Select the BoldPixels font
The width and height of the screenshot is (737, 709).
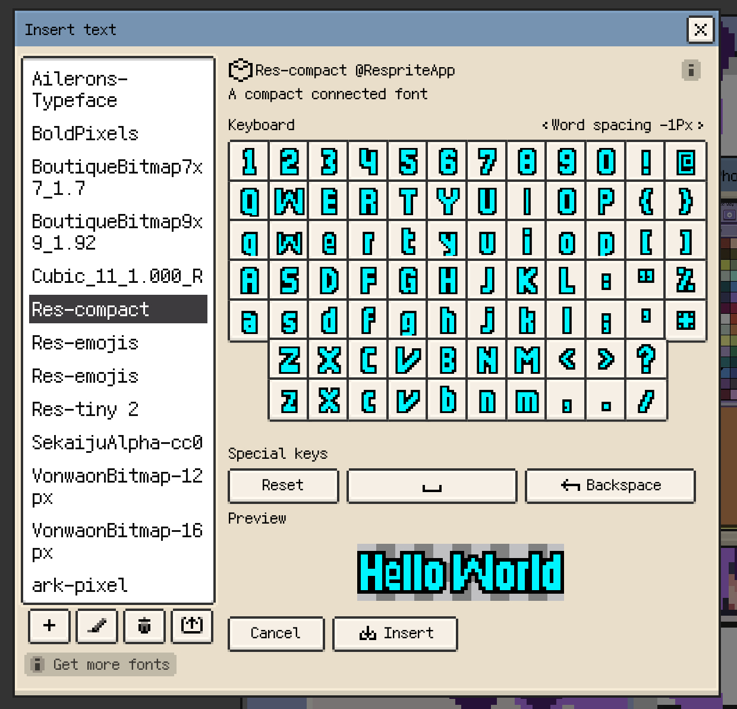pos(85,134)
